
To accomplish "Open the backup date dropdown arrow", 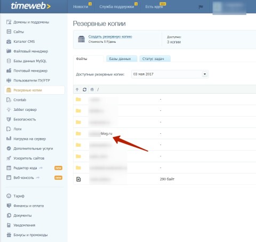I will 205,74.
